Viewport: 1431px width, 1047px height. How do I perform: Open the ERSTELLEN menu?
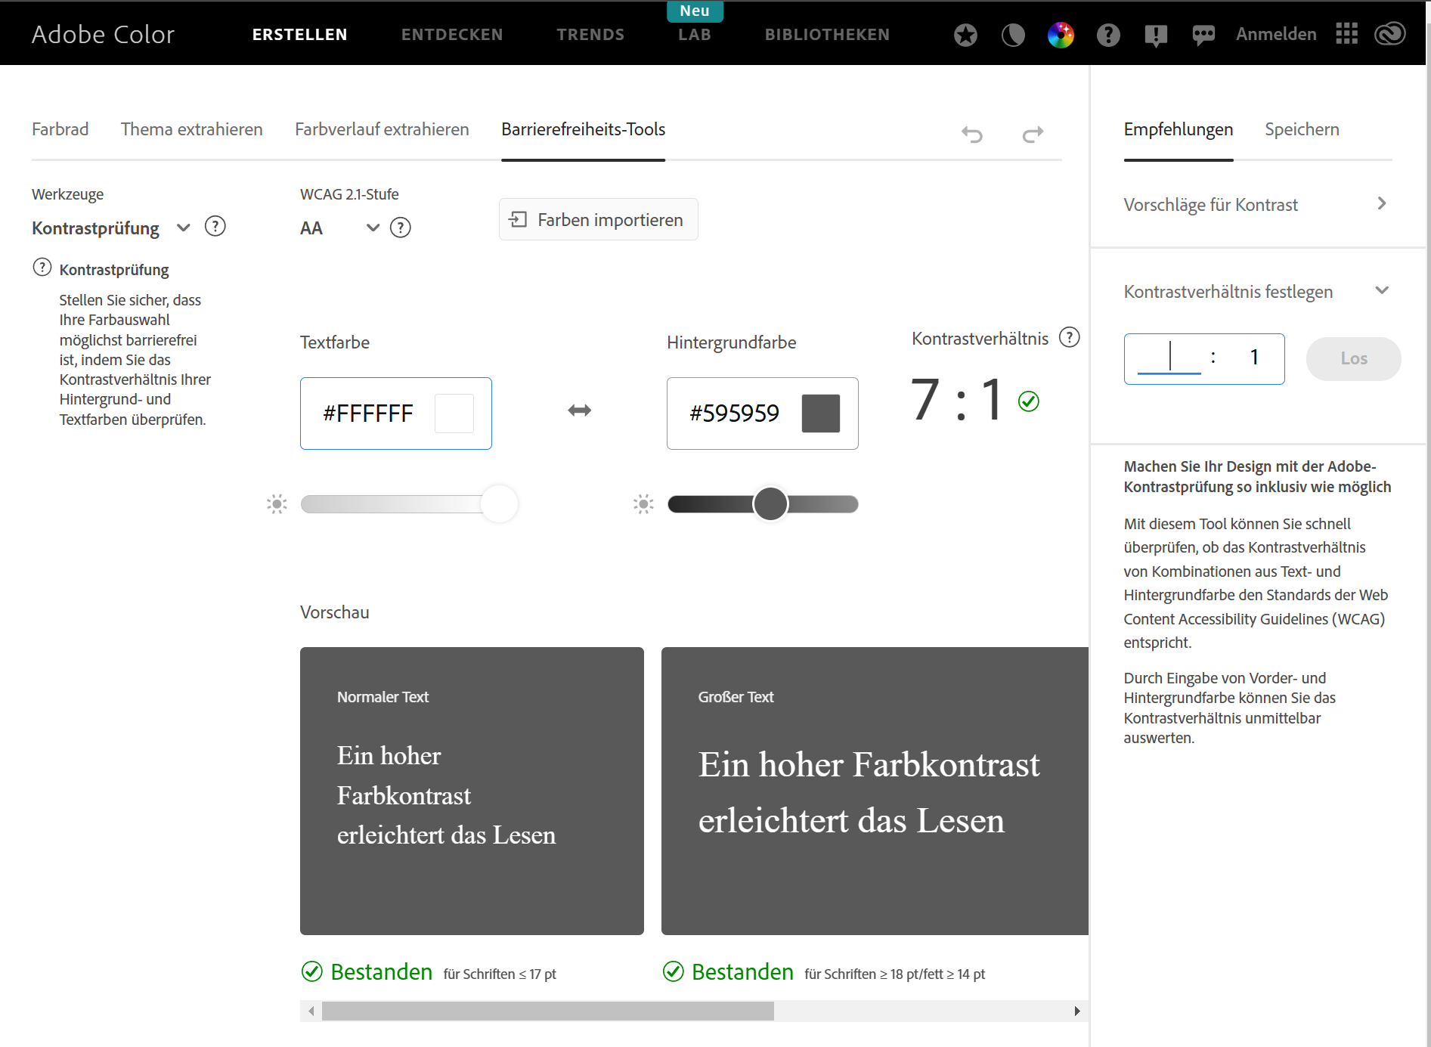(x=300, y=35)
